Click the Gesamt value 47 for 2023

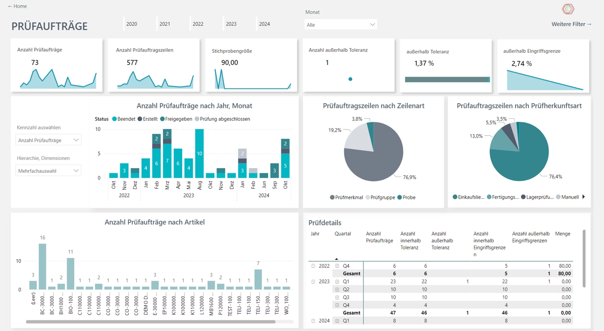393,313
